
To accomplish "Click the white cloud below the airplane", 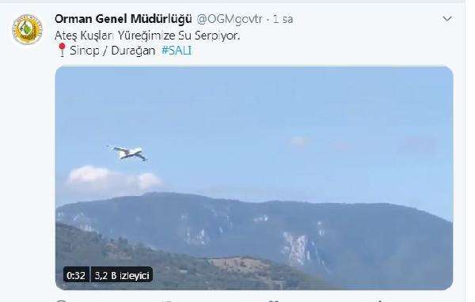I will [113, 178].
